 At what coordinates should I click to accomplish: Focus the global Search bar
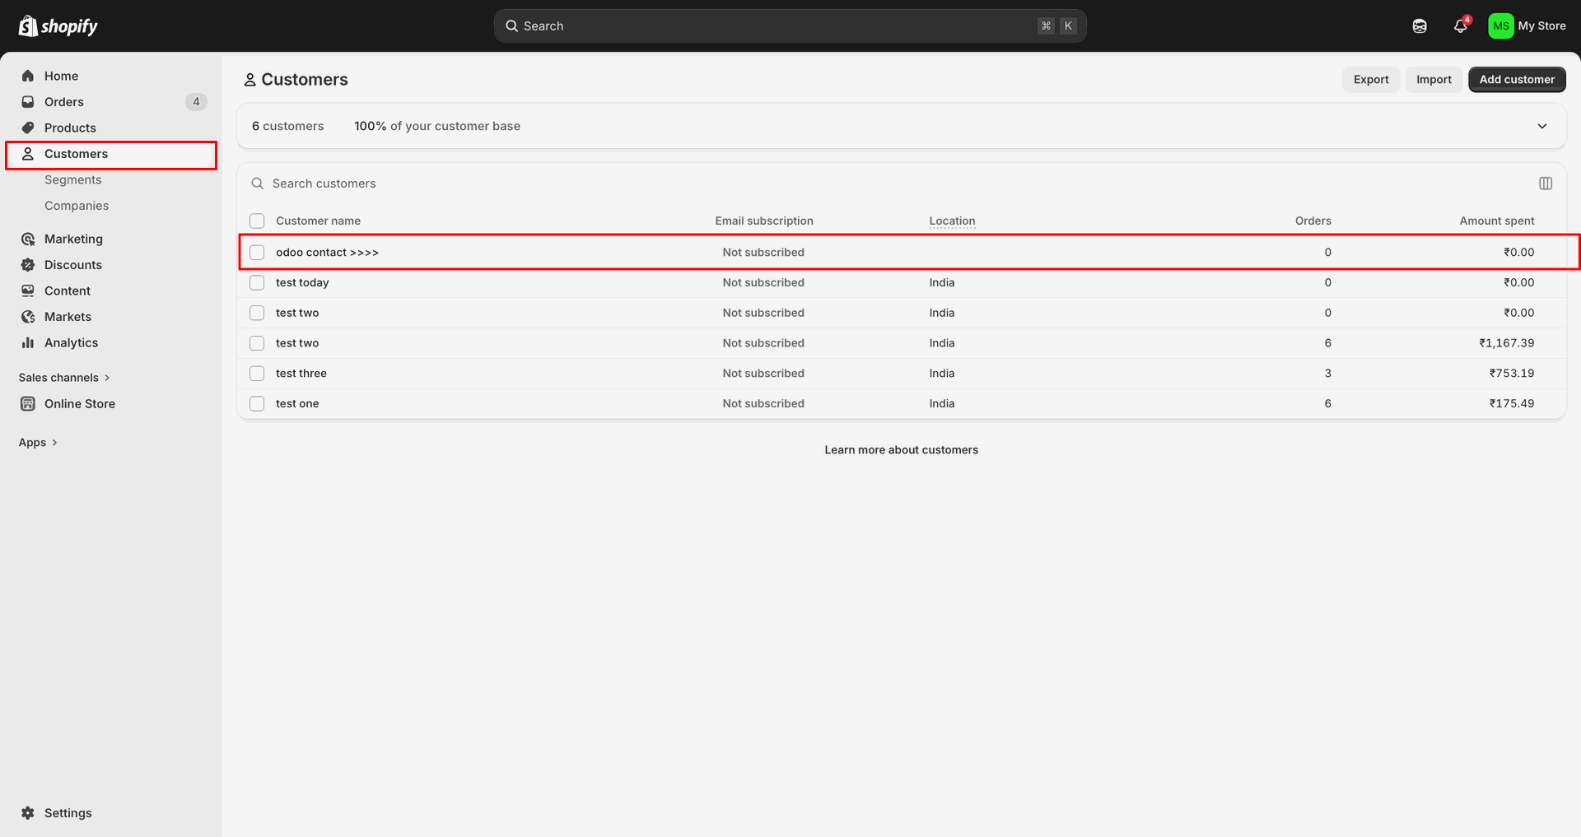tap(790, 26)
